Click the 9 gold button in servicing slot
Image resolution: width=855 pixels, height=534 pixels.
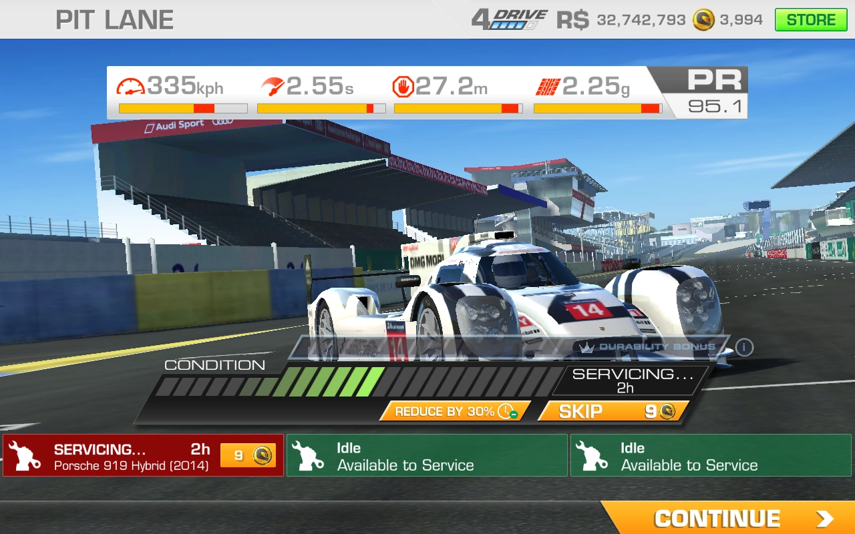(248, 456)
